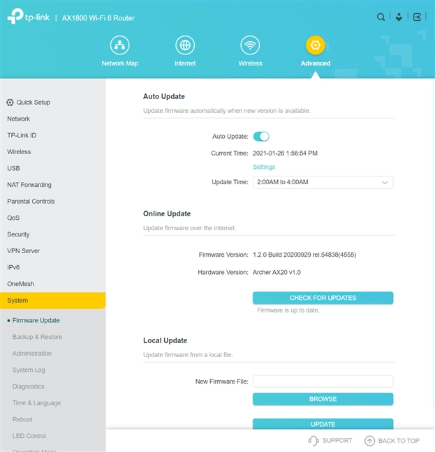Click the Support headset icon
435x452 pixels.
[x=314, y=440]
